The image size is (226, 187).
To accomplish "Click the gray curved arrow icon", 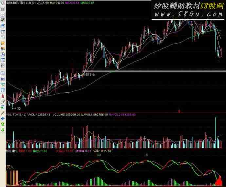I will tap(3, 102).
